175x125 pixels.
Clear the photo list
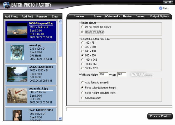click(x=55, y=17)
